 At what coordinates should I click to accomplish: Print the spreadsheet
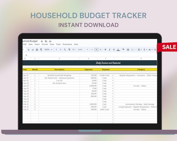tap(37, 50)
